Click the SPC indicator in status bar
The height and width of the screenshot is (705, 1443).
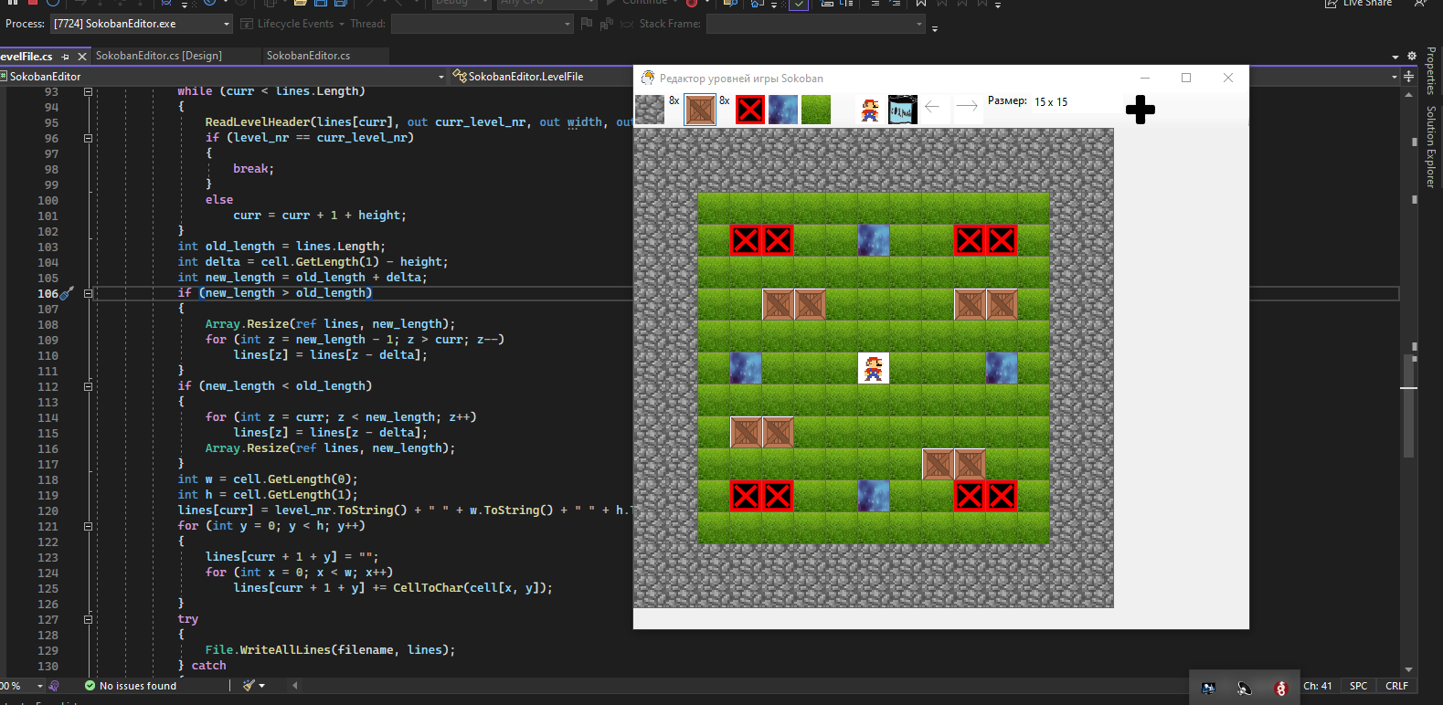pyautogui.click(x=1359, y=686)
